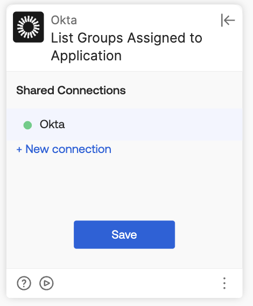Click the highlighted Okta connection row
The image size is (253, 306).
(124, 124)
